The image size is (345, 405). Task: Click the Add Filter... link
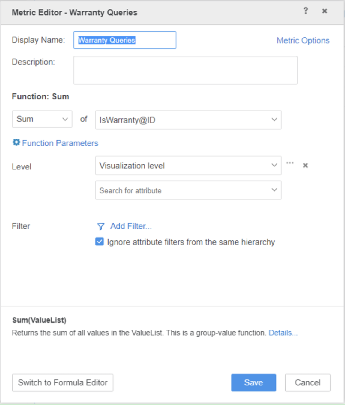point(131,226)
